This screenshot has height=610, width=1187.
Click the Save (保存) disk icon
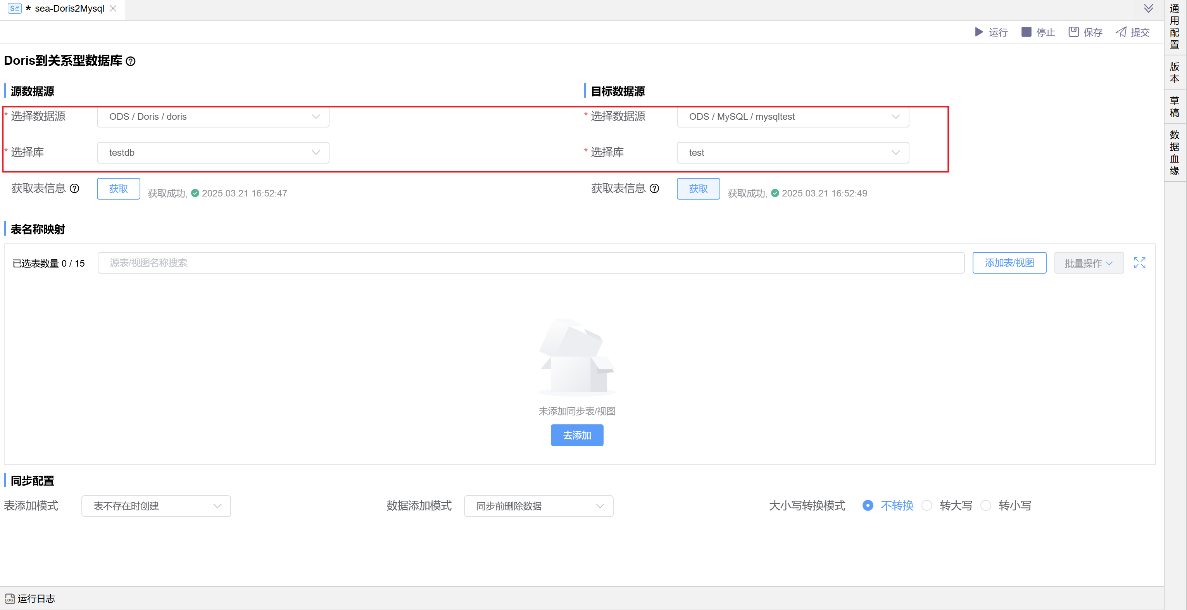[x=1074, y=32]
